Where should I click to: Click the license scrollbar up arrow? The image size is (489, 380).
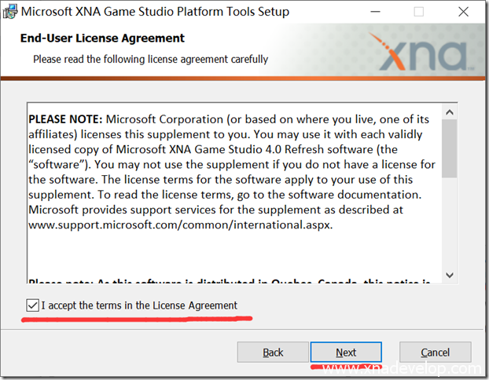449,109
